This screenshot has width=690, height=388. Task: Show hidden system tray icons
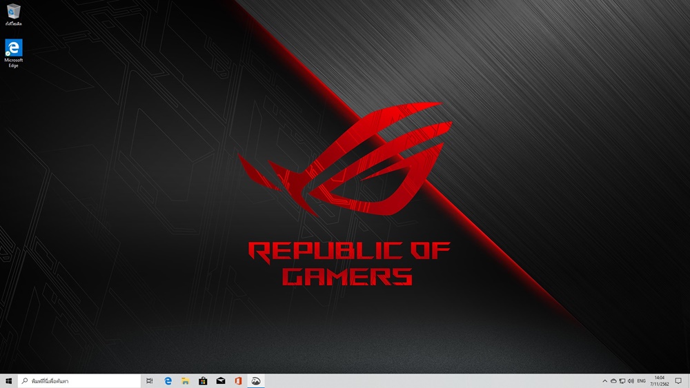point(604,381)
